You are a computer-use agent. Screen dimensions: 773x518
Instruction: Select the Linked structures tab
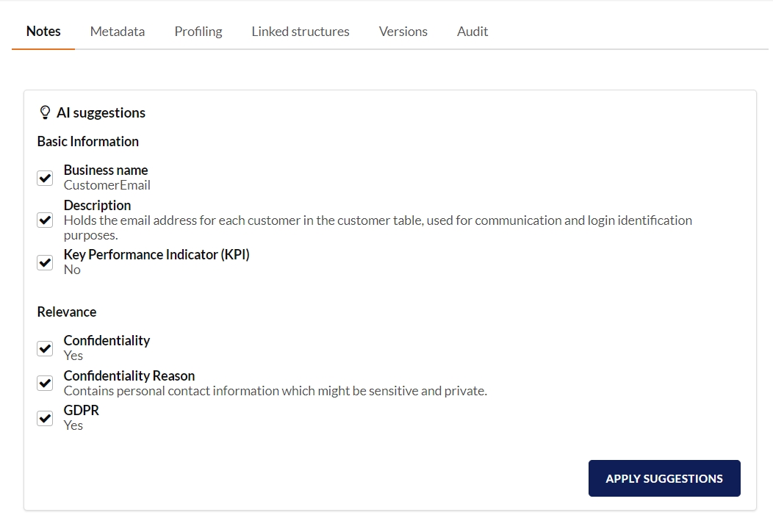301,32
